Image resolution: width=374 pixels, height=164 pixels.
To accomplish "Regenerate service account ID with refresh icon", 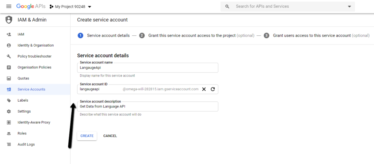I will click(213, 89).
